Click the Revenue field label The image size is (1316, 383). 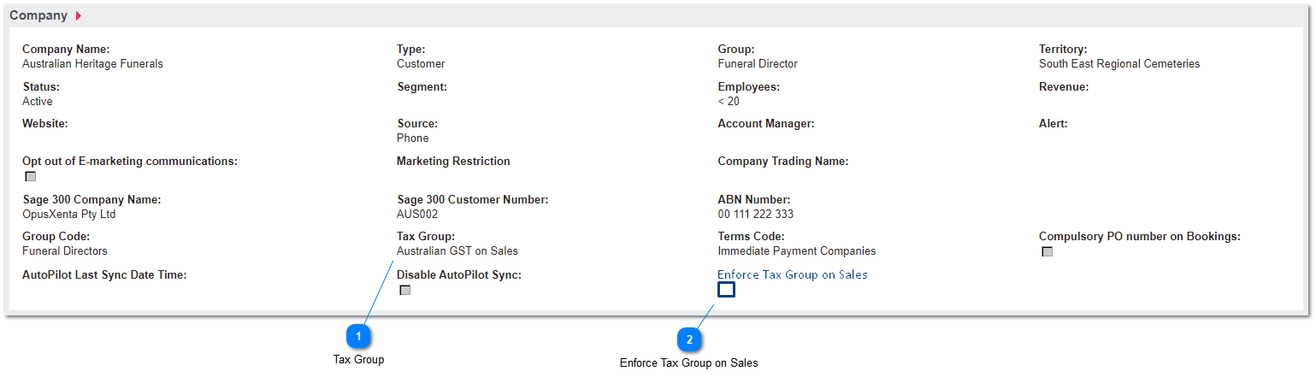coord(1064,87)
